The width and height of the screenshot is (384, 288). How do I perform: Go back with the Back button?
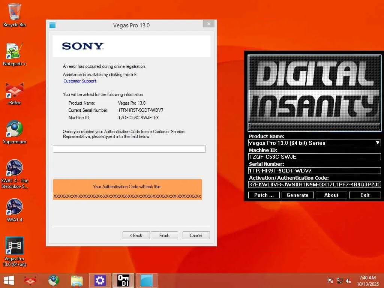(136, 235)
